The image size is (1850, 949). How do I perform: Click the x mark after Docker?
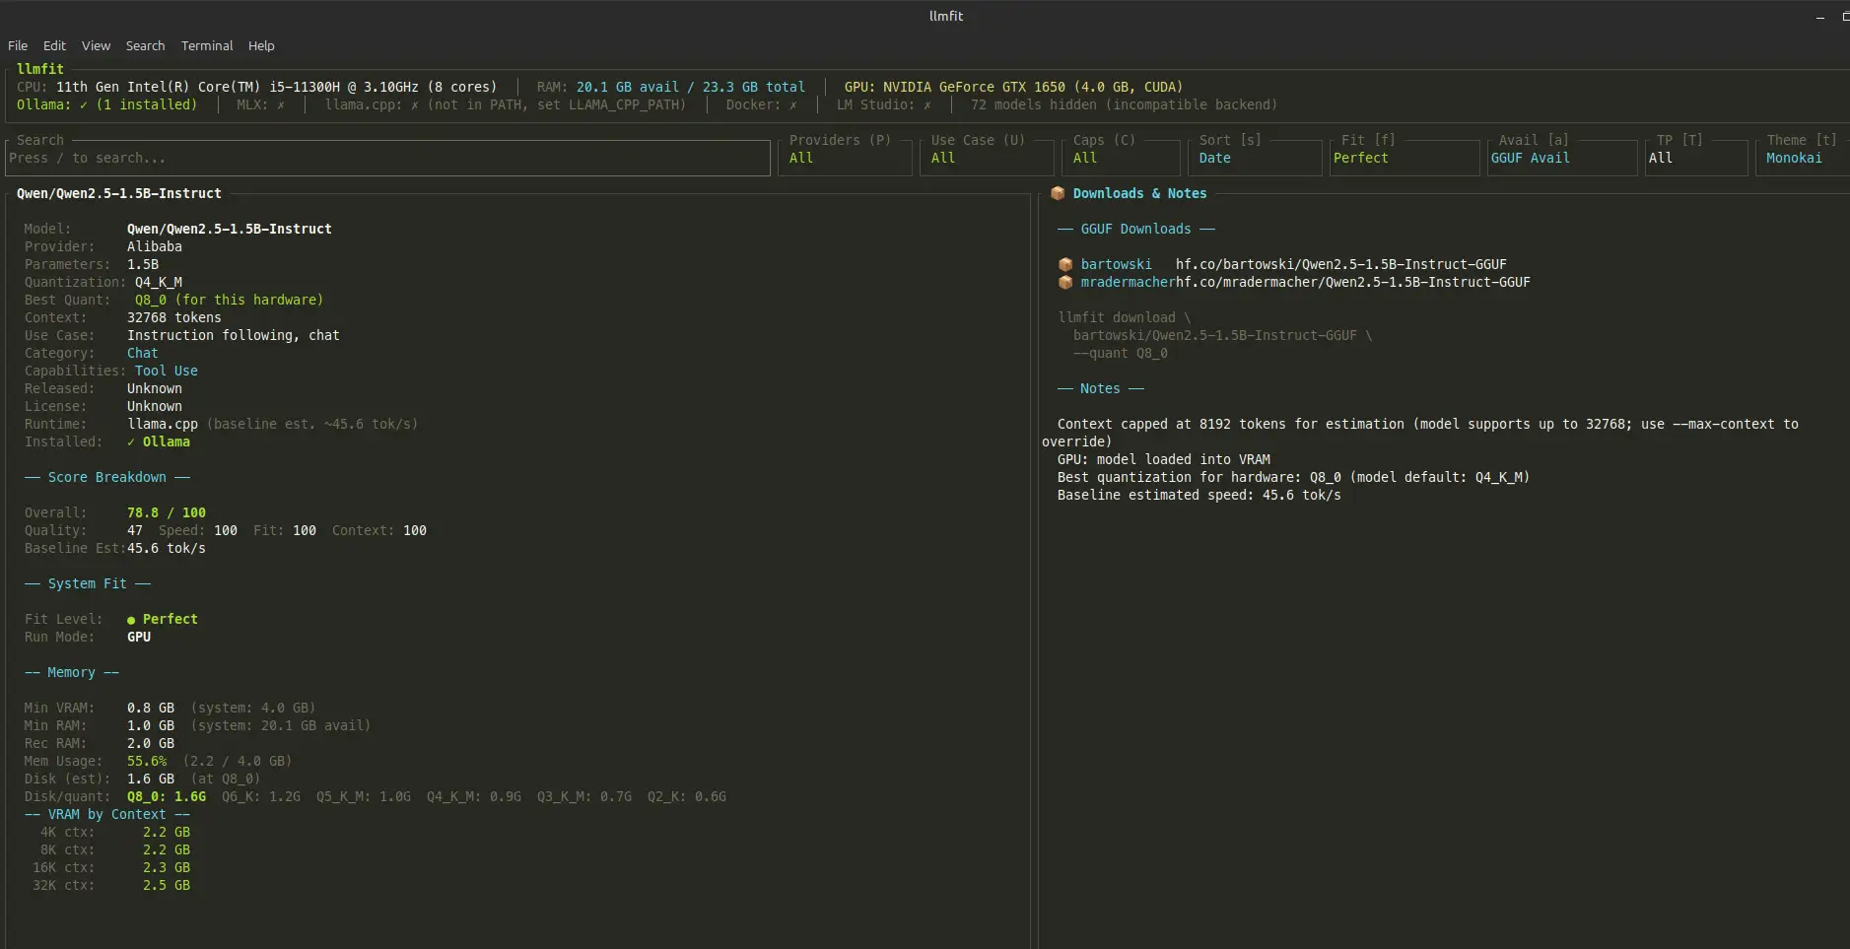792,104
